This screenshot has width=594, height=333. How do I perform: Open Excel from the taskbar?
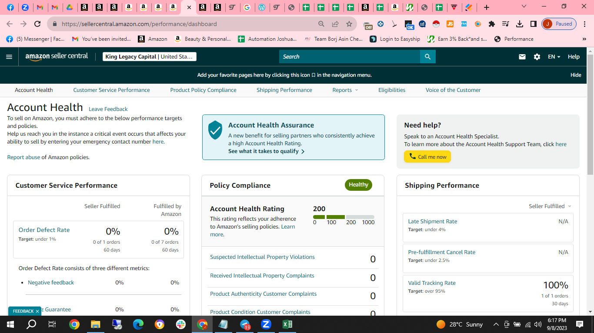pos(287,324)
